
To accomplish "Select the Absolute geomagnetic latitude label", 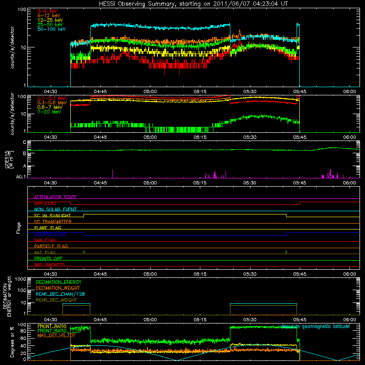I will coord(315,326).
